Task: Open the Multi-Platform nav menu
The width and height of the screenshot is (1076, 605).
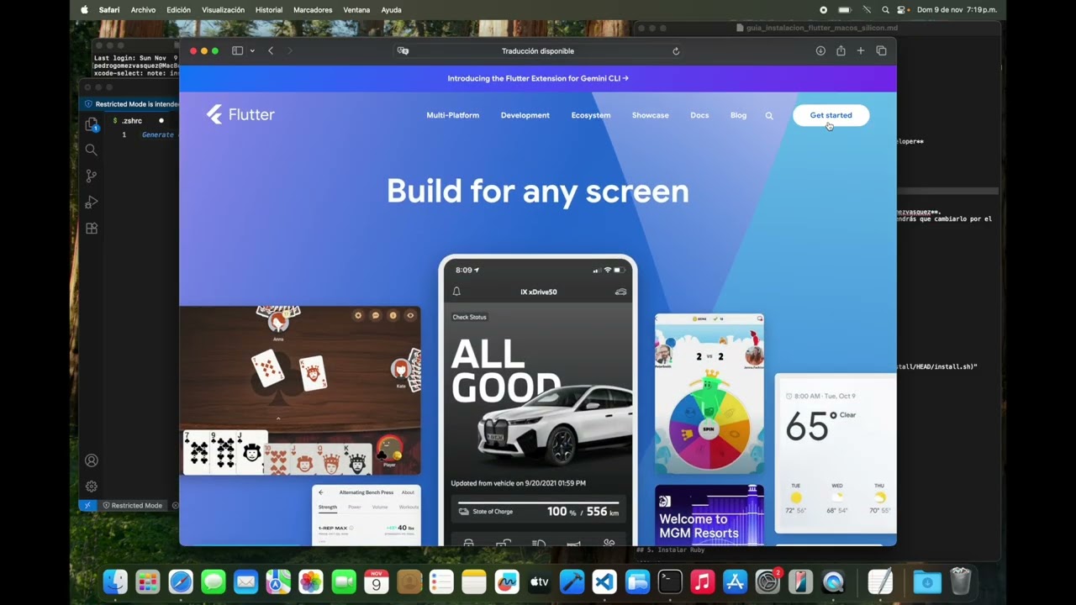Action: coord(452,115)
